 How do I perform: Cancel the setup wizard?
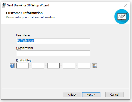(x=115, y=95)
